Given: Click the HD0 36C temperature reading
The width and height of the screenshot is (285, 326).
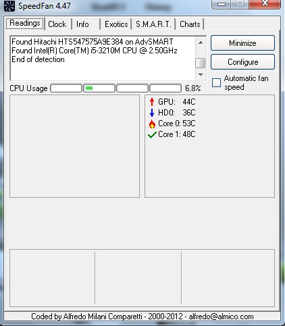Looking at the screenshot, I should coord(177,113).
